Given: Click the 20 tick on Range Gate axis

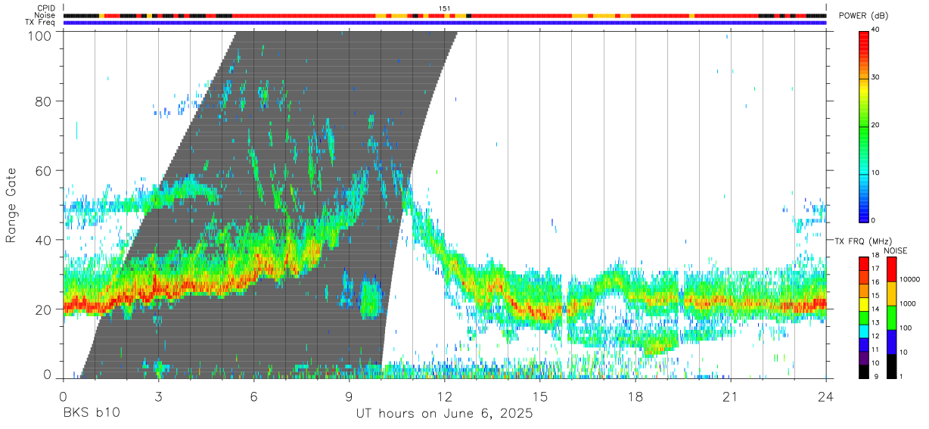Looking at the screenshot, I should tap(44, 309).
